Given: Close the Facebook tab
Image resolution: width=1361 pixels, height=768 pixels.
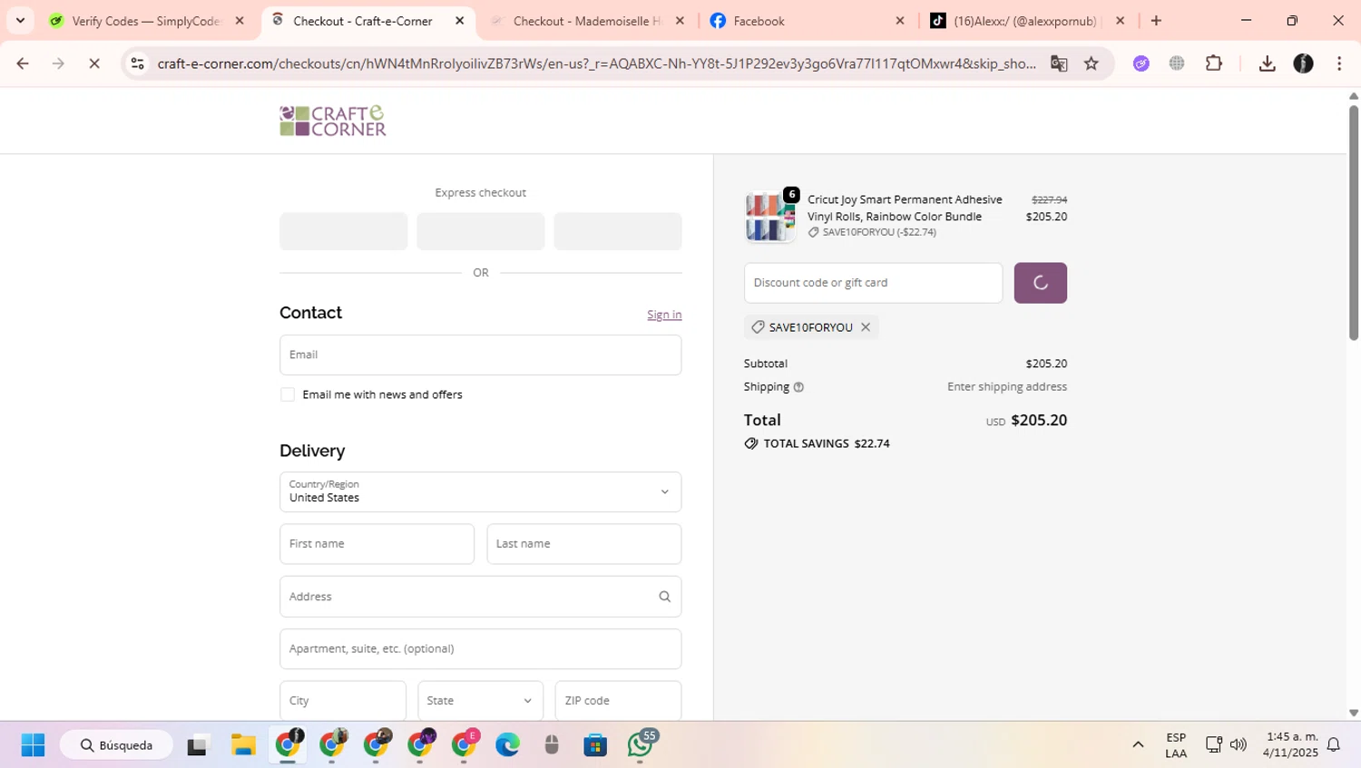Looking at the screenshot, I should (x=900, y=21).
